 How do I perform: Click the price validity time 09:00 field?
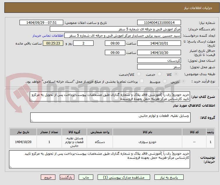click(115, 53)
